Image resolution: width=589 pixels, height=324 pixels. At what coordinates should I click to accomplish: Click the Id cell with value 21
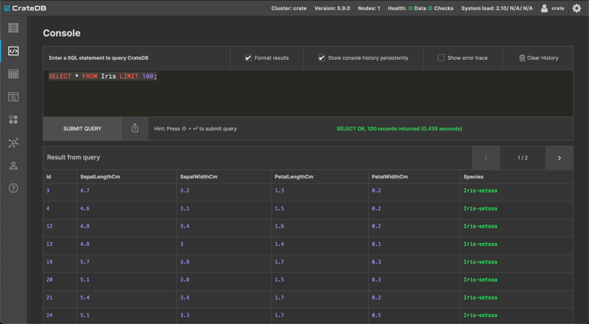pos(49,297)
